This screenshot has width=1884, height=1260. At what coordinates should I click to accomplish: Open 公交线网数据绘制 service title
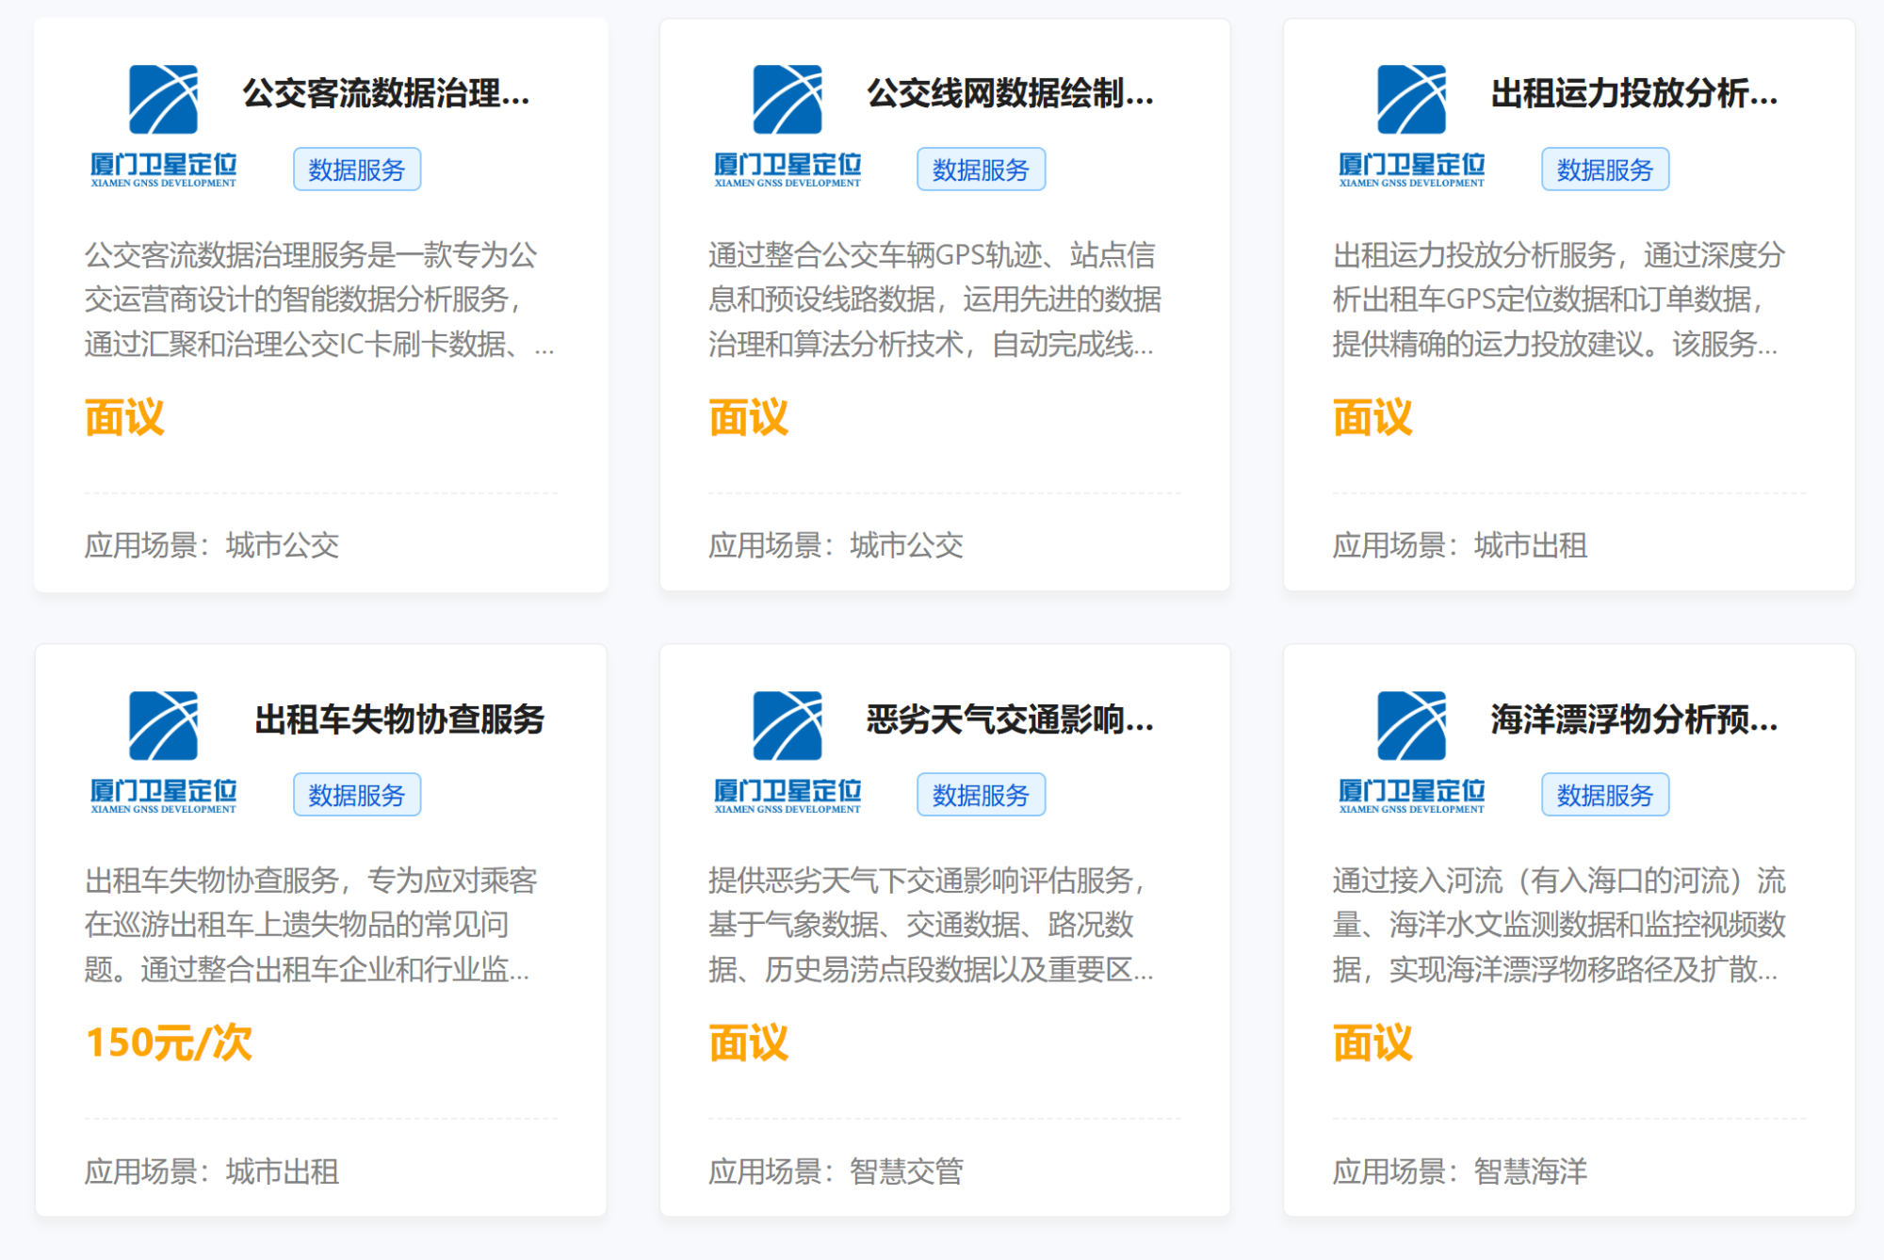point(1010,93)
